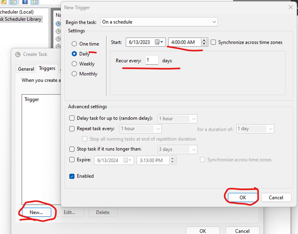298x234 pixels.
Task: Select the Weekly schedule option
Action: (74, 64)
